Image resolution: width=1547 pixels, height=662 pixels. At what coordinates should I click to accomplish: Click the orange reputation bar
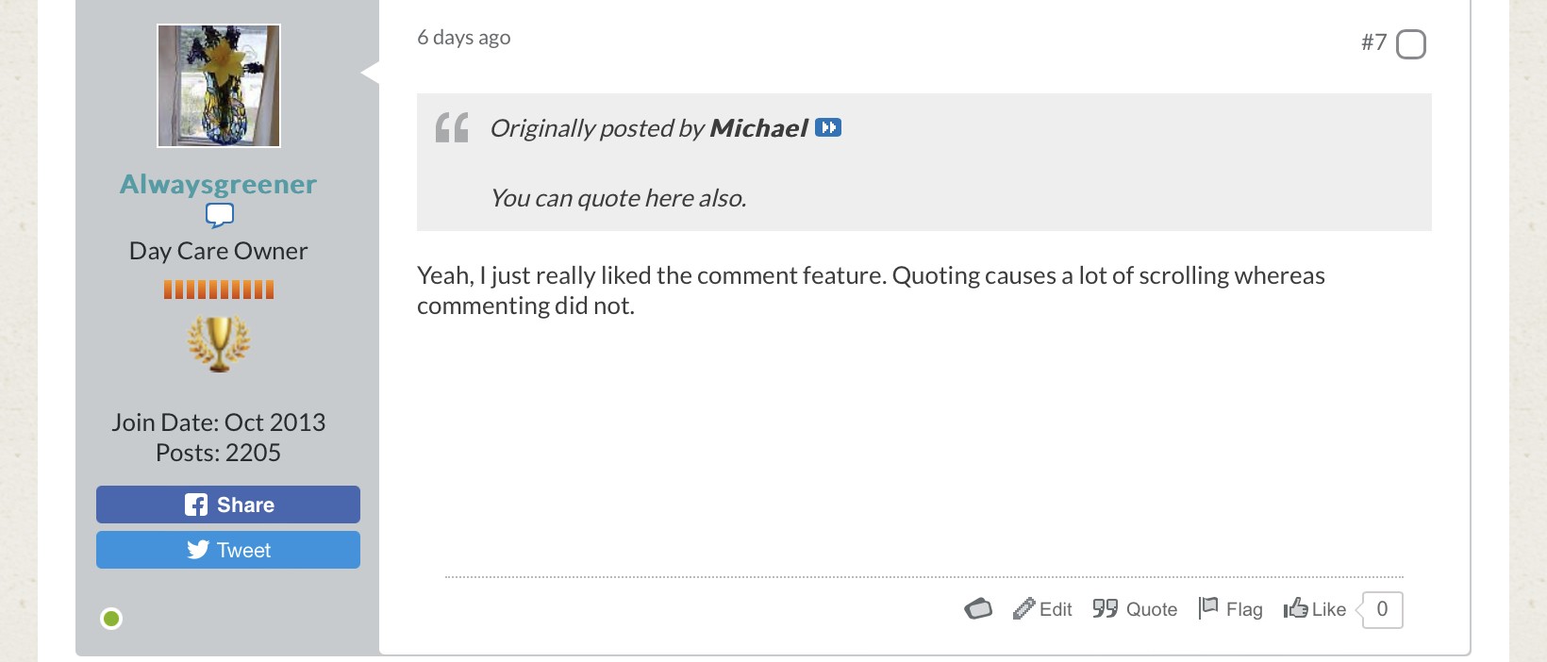tap(219, 290)
